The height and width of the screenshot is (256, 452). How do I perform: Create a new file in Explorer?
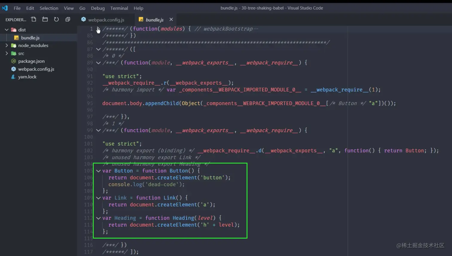coord(33,19)
